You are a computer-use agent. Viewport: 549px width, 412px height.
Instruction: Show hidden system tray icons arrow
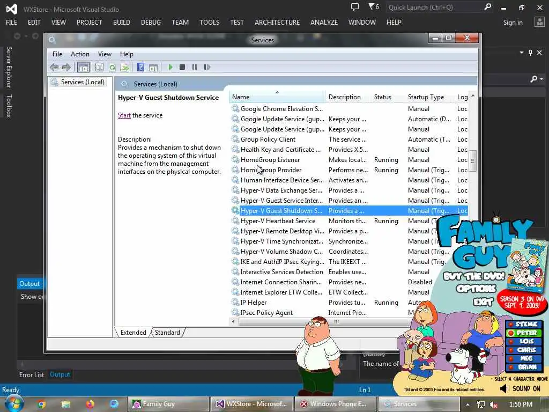[468, 404]
